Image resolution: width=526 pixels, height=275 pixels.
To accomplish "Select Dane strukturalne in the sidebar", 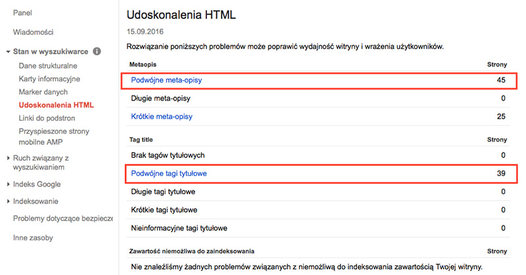I will coord(48,66).
